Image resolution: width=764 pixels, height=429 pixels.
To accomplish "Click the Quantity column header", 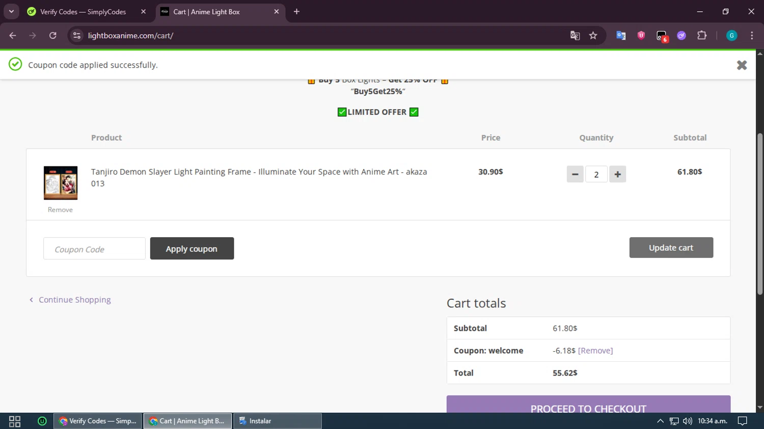I will pyautogui.click(x=596, y=138).
